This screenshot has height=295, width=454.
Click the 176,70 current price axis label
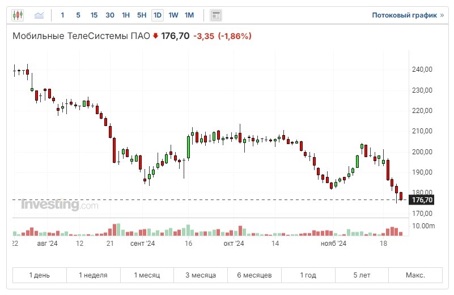pyautogui.click(x=422, y=199)
